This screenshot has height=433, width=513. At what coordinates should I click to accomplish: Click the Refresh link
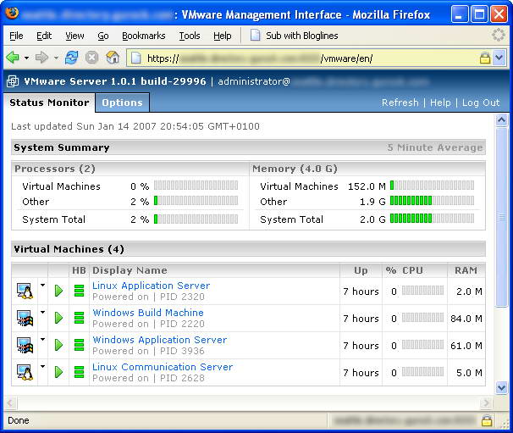pos(400,103)
